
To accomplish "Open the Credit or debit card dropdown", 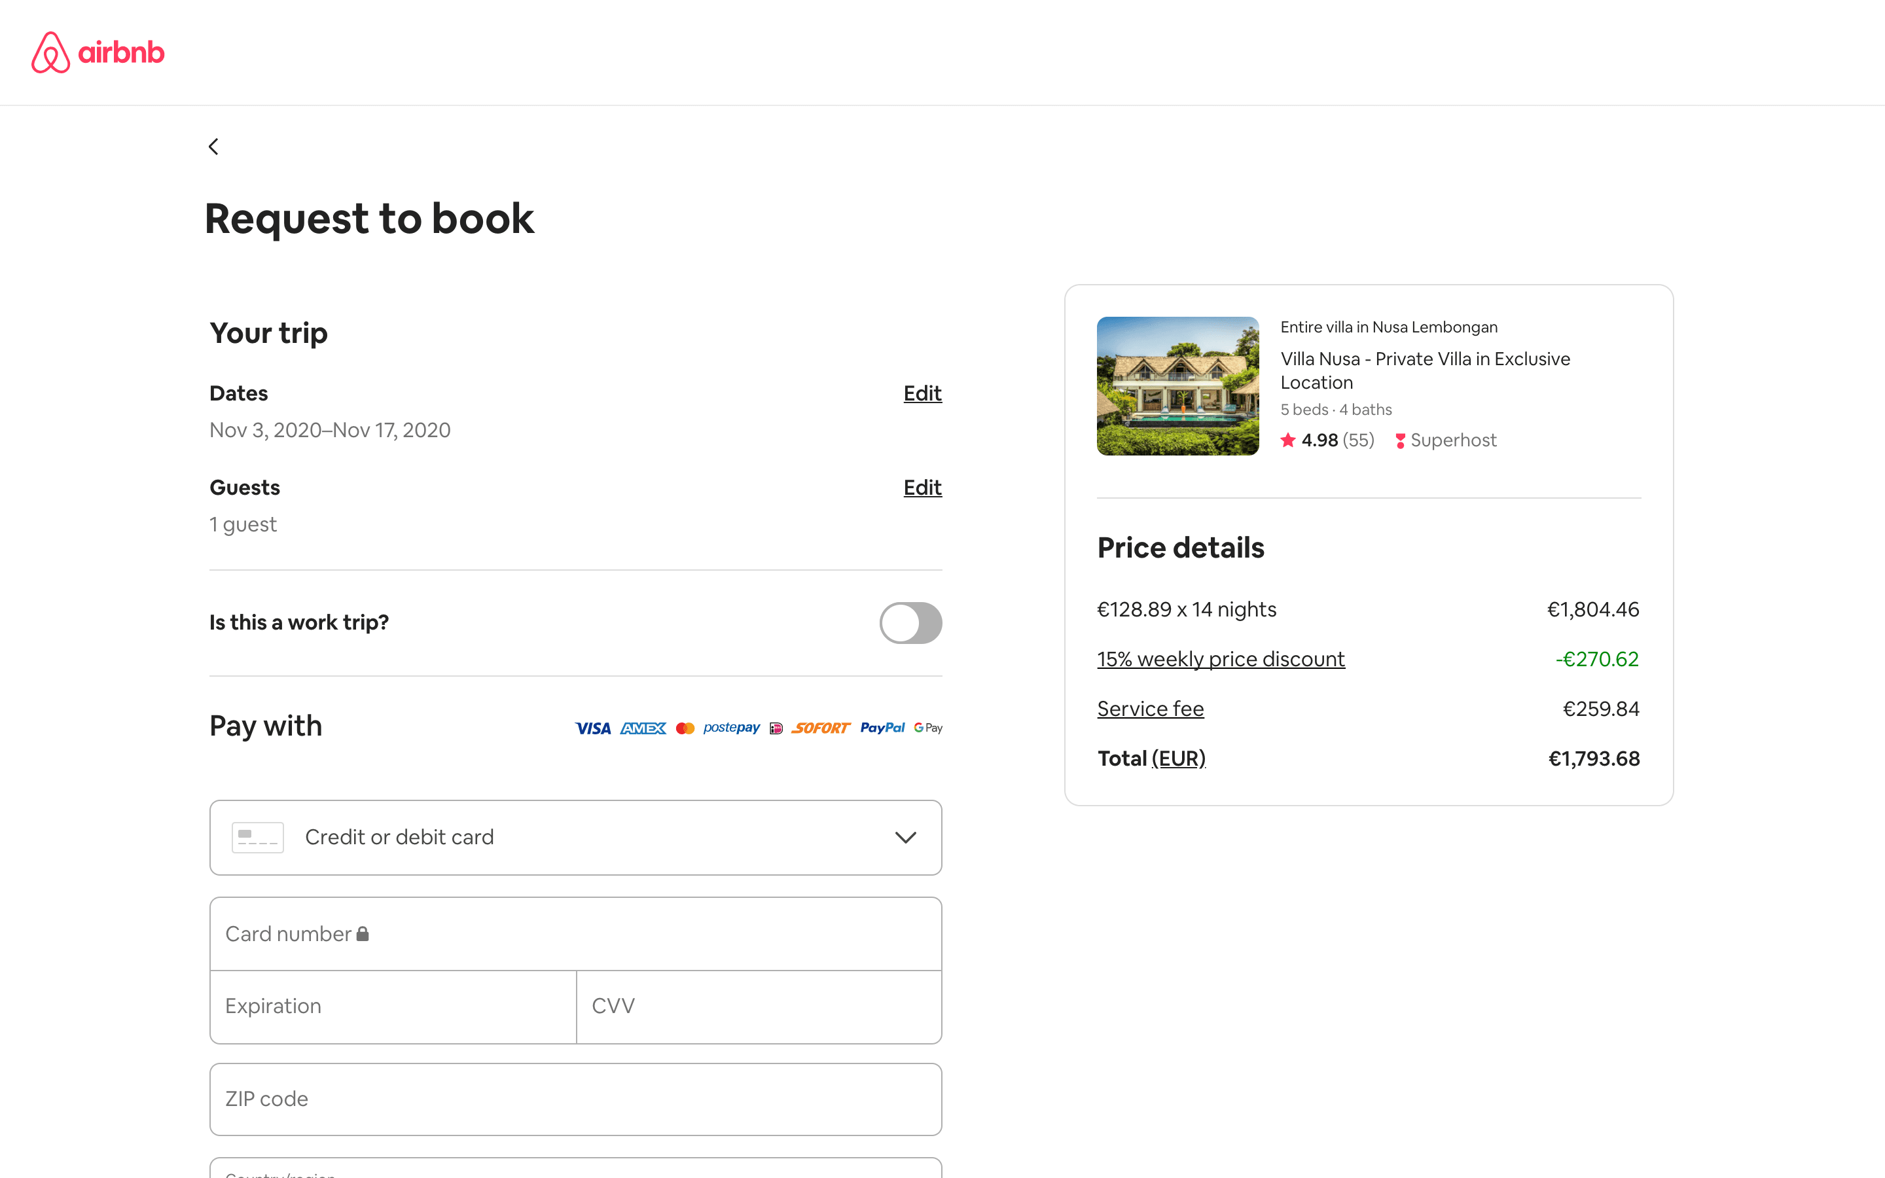I will pyautogui.click(x=575, y=838).
